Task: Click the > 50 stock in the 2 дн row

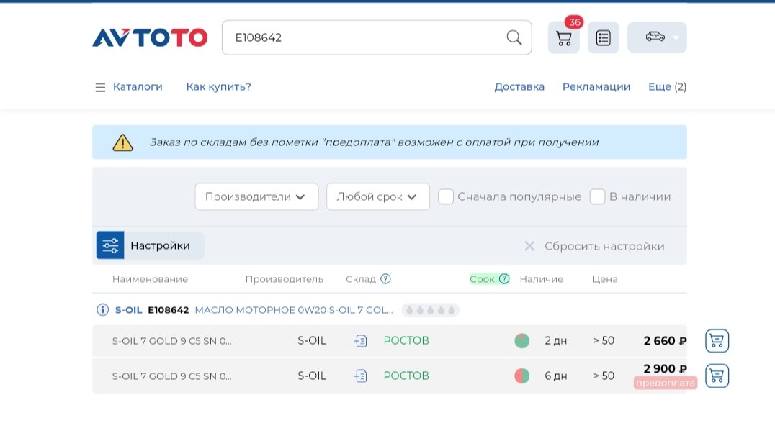Action: (604, 340)
